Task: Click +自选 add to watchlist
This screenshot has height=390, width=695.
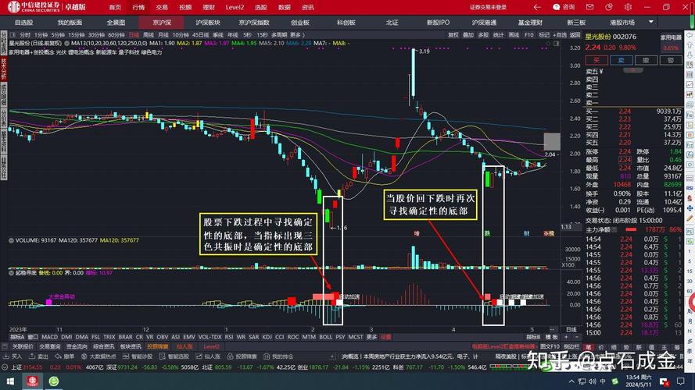Action: (560, 35)
